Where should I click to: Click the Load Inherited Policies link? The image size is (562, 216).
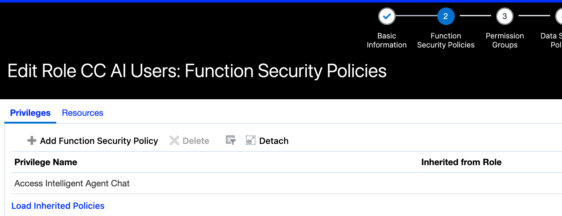(x=58, y=206)
